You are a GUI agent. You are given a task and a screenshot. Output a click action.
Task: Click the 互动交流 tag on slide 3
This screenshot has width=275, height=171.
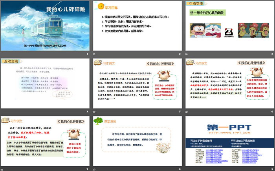[196, 4]
